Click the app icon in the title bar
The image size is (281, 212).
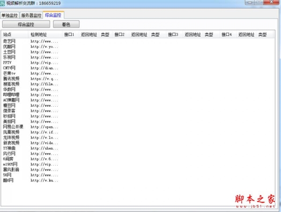tap(2, 3)
